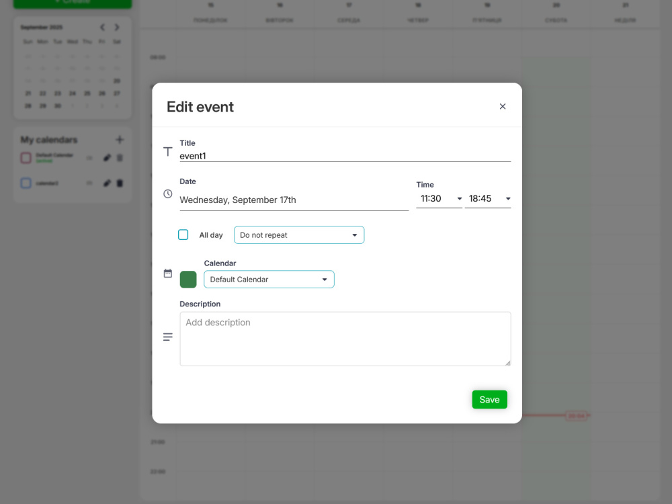Screen dimensions: 672x504
Task: Expand the Do not repeat dropdown
Action: pos(299,235)
